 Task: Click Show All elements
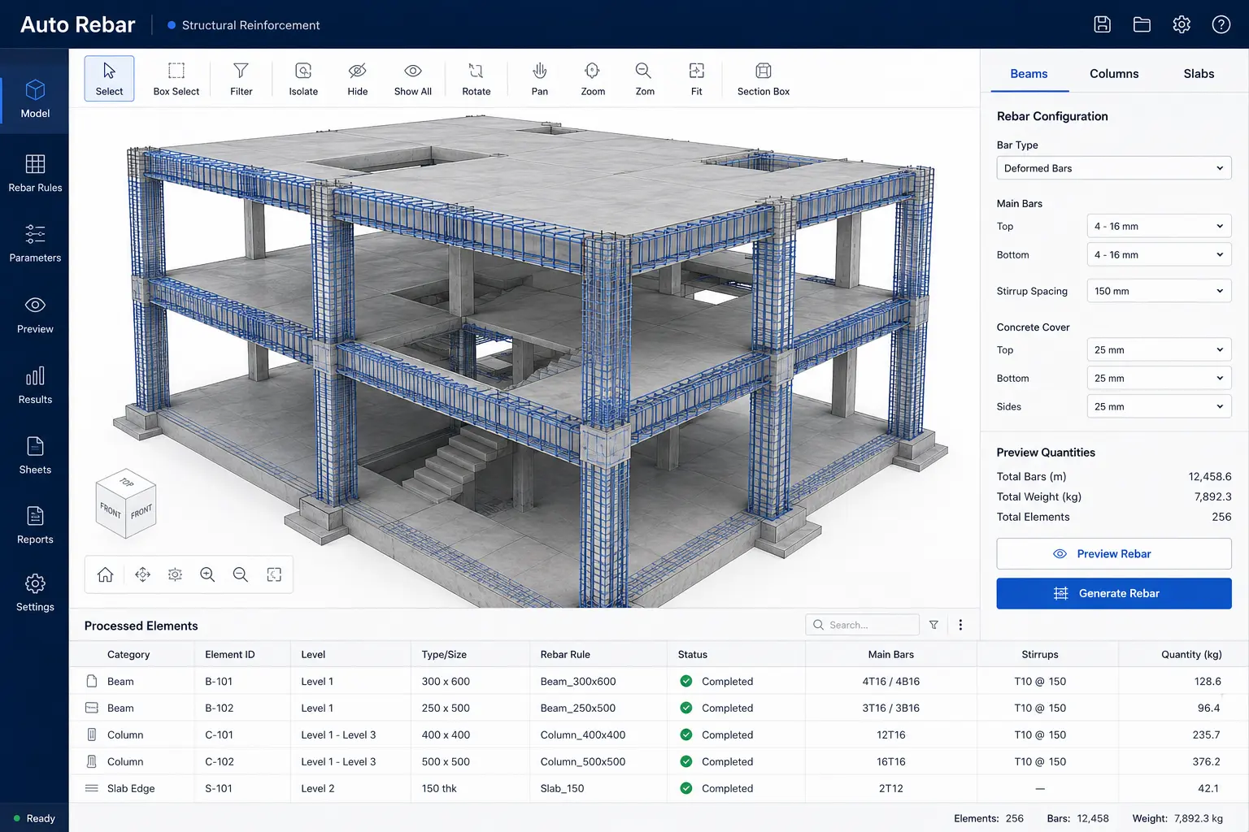tap(413, 79)
